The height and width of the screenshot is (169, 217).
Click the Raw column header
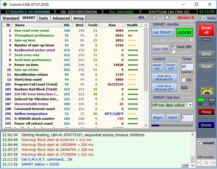(x=112, y=25)
